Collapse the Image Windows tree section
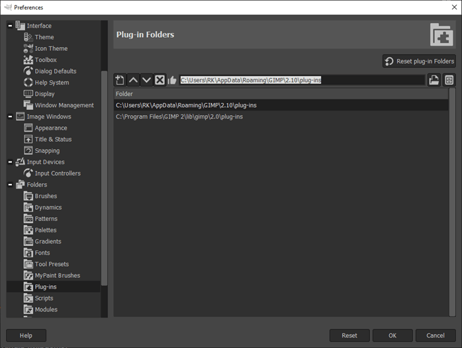Image resolution: width=462 pixels, height=348 pixels. (x=10, y=116)
